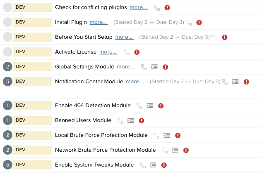Screen dimensions: 262x174
Task: Open the more link on Install Plugin
Action: [x=99, y=22]
